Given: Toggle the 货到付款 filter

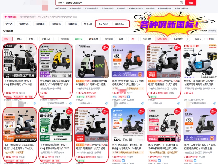Looking at the screenshot, I should [147, 39].
